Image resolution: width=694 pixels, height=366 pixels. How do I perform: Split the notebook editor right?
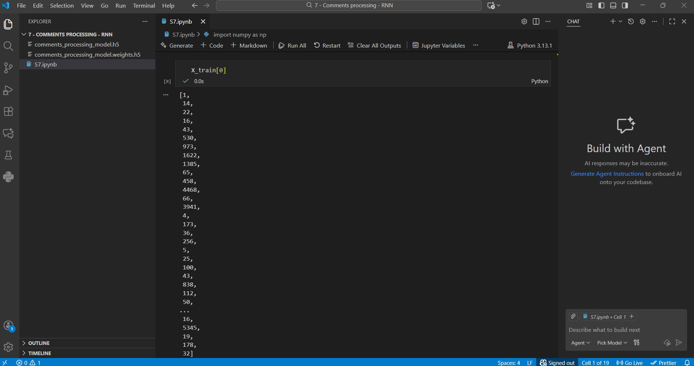point(536,21)
